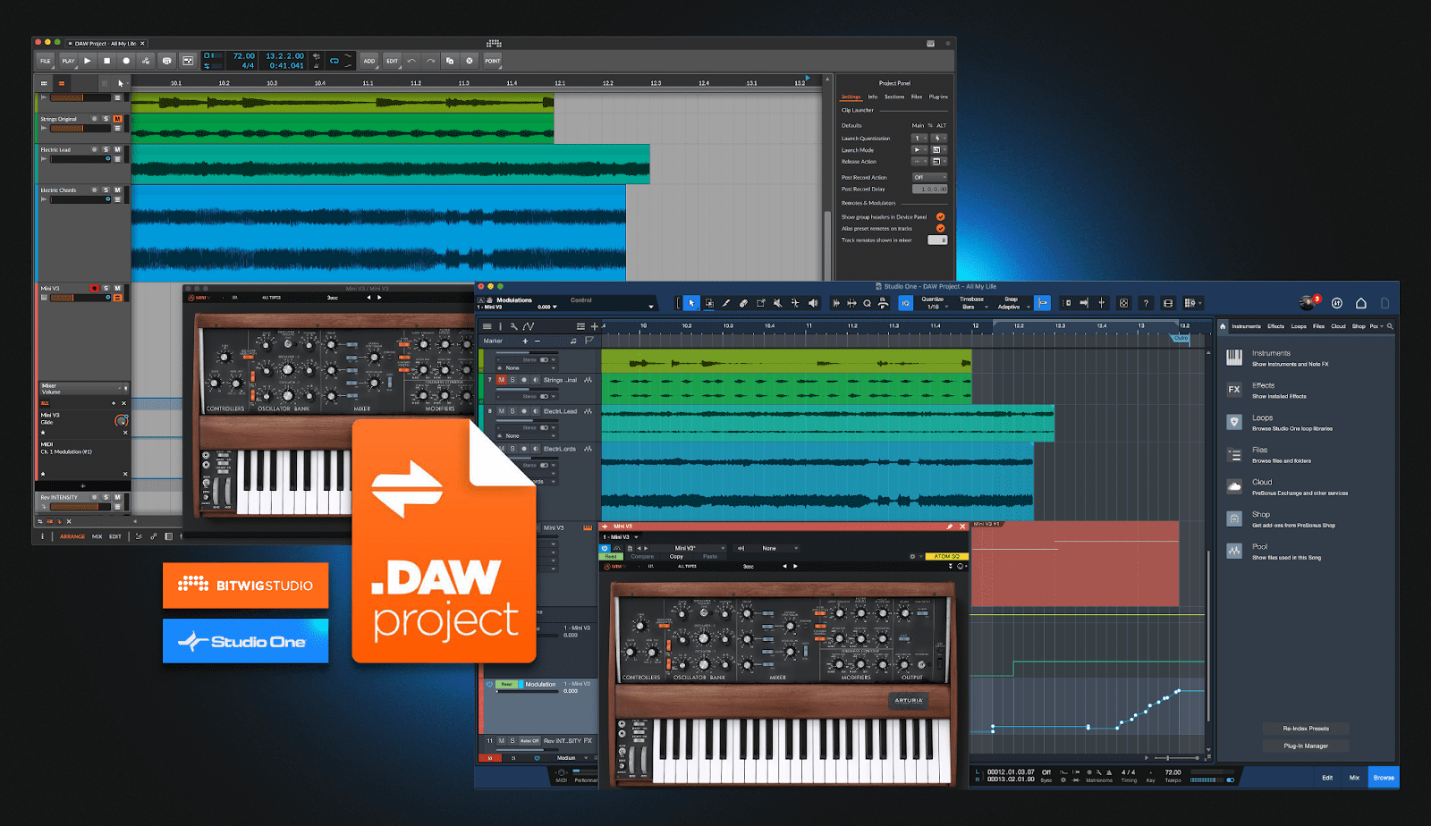Click the Mute tool icon in Studio One toolbar
The height and width of the screenshot is (826, 1431).
pos(778,303)
